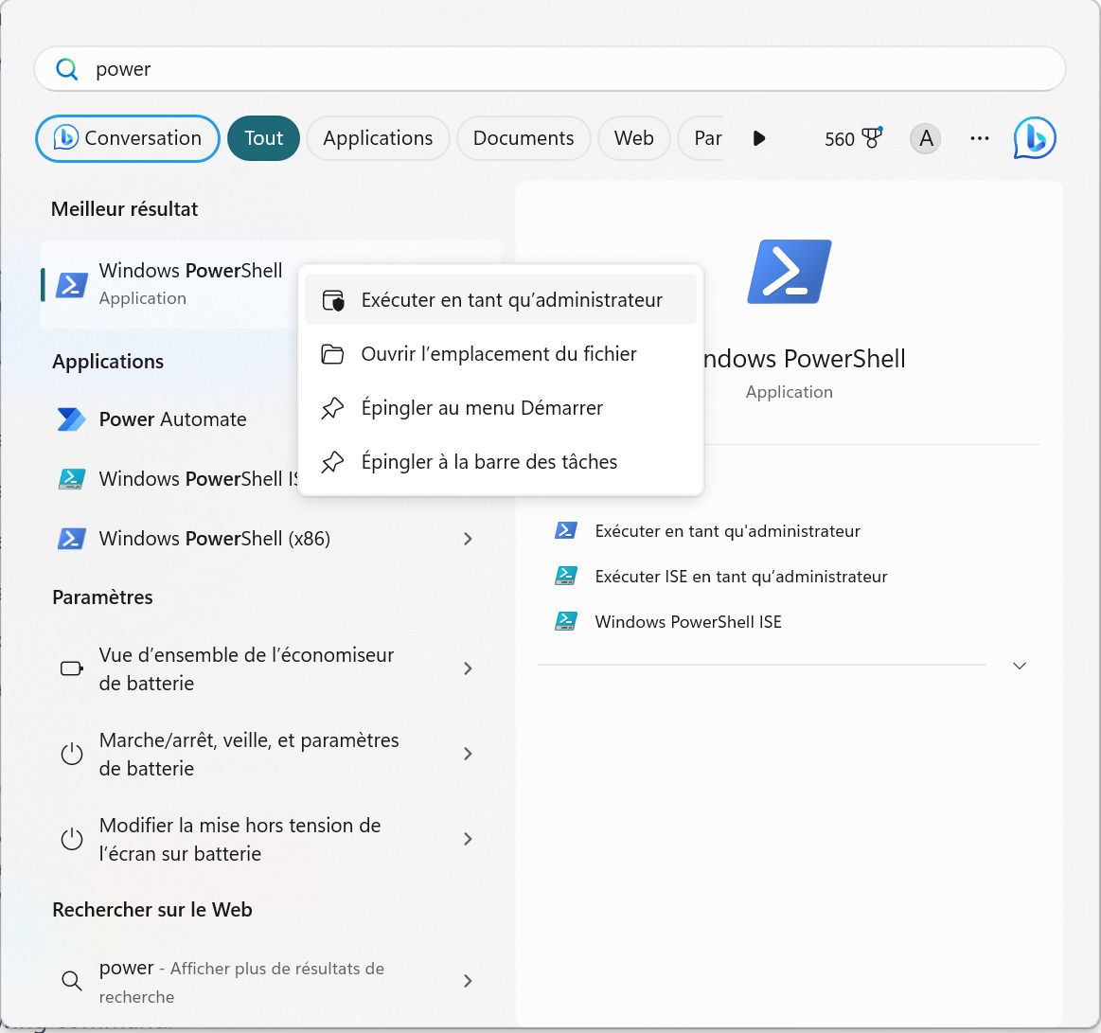Open the three-dot options menu

(980, 138)
